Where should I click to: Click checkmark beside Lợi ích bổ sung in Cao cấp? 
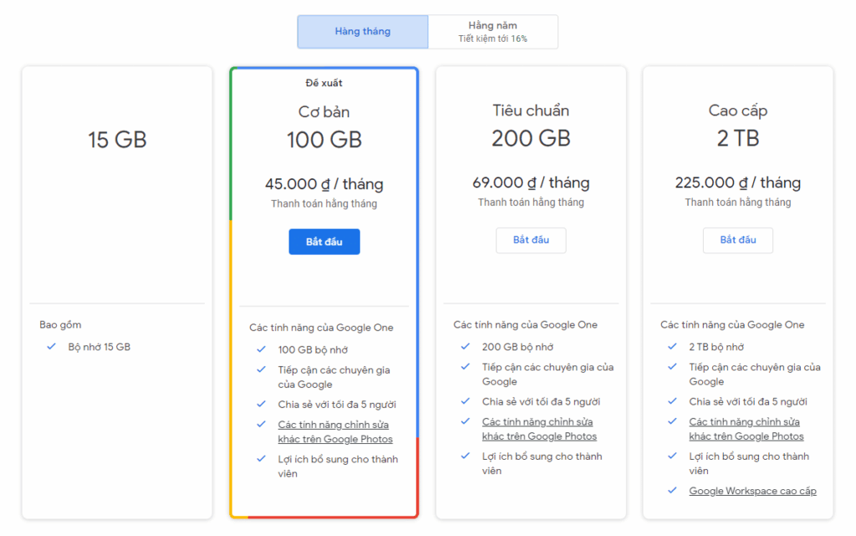(672, 456)
